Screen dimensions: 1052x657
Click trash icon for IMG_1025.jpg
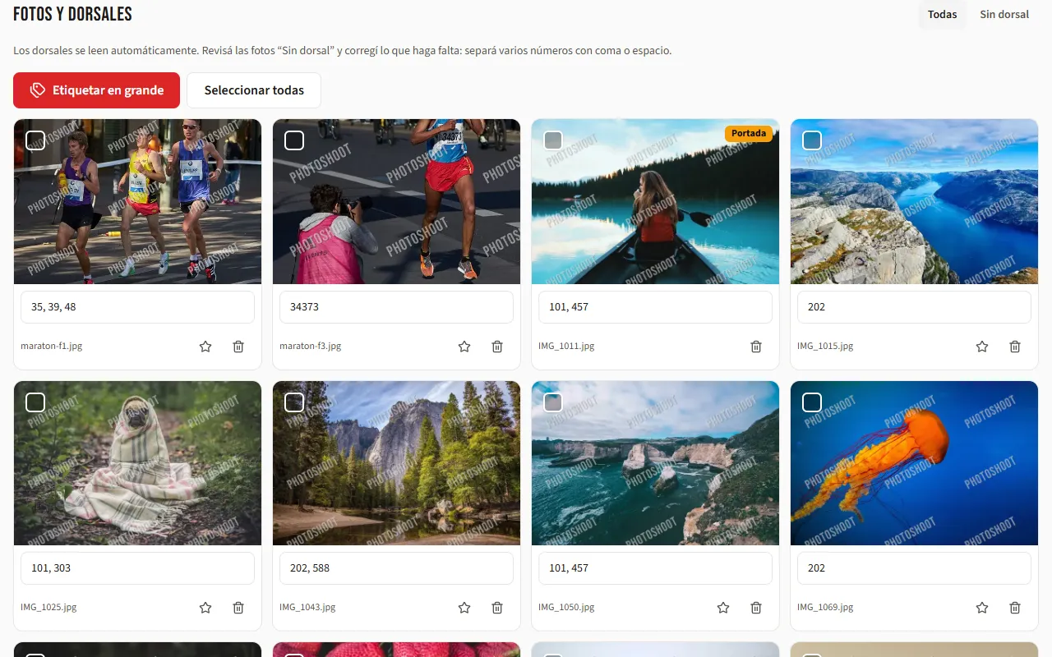point(238,608)
